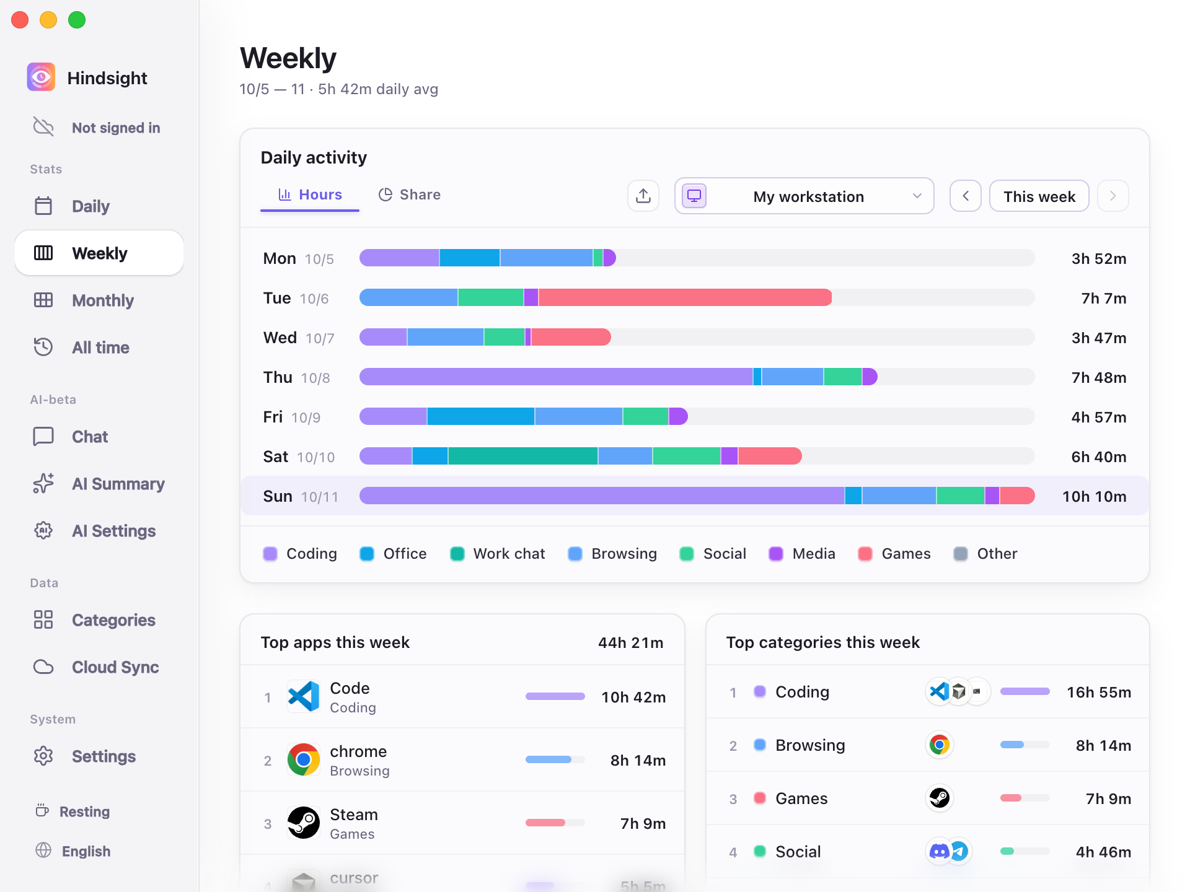The height and width of the screenshot is (892, 1190).
Task: Click the chrome app icon in top apps
Action: [304, 760]
